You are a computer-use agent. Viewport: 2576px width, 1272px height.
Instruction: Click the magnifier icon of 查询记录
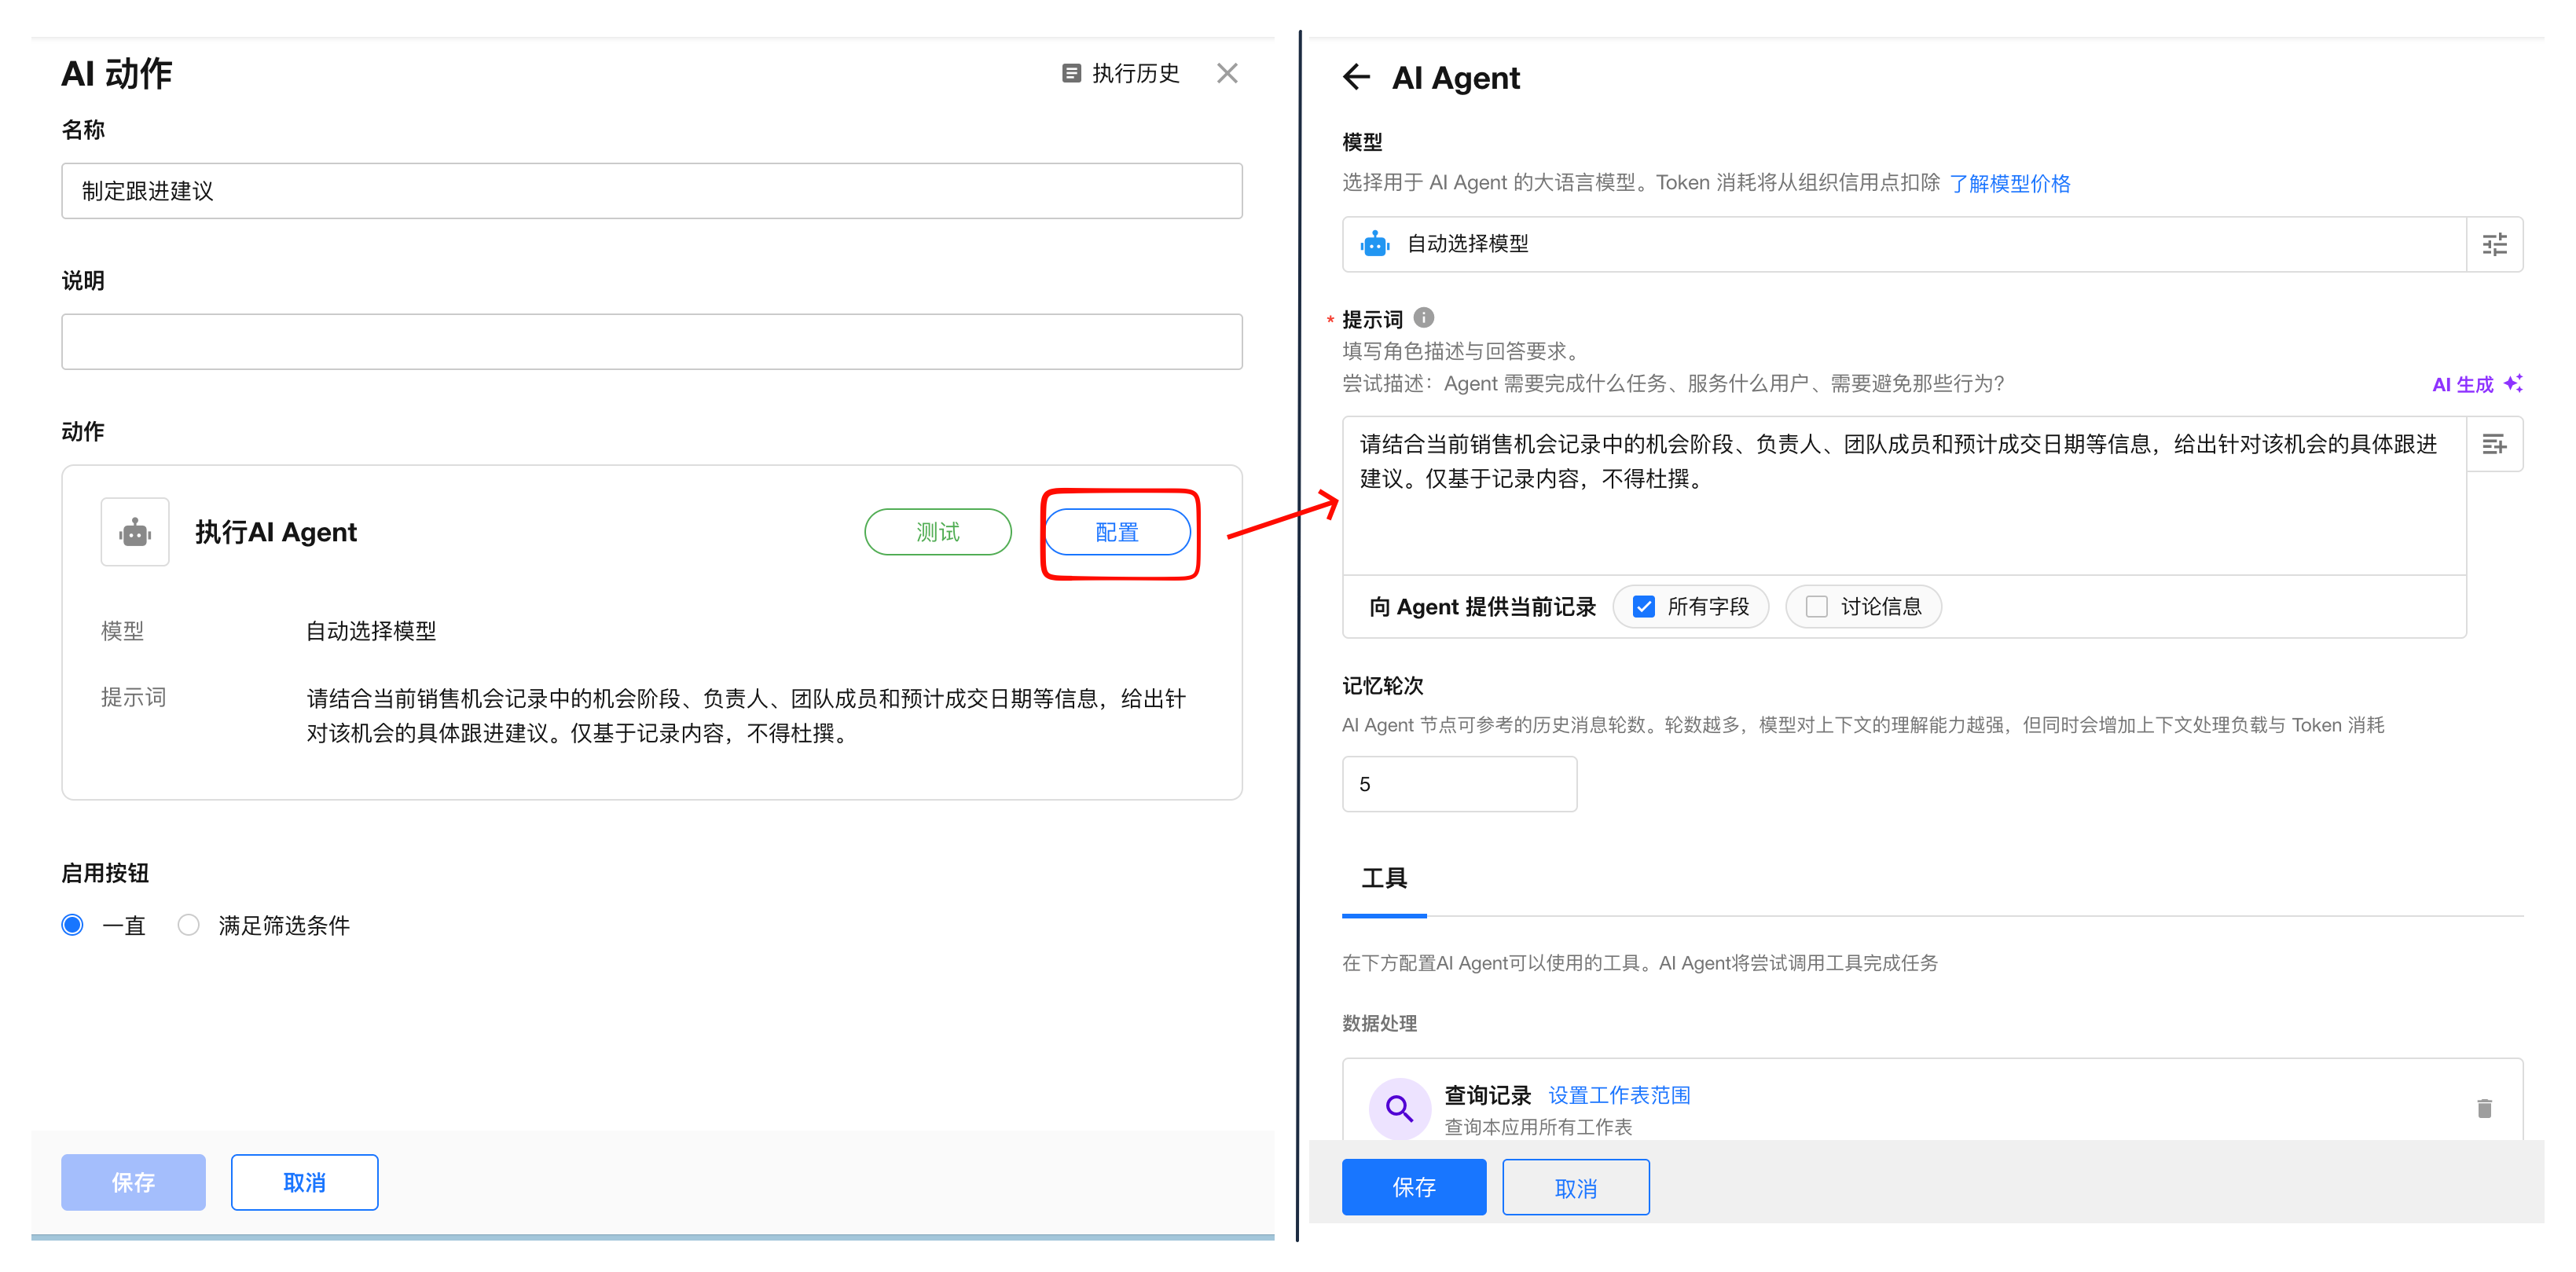(x=1399, y=1108)
